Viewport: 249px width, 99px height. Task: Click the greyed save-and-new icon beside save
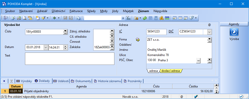71,18
